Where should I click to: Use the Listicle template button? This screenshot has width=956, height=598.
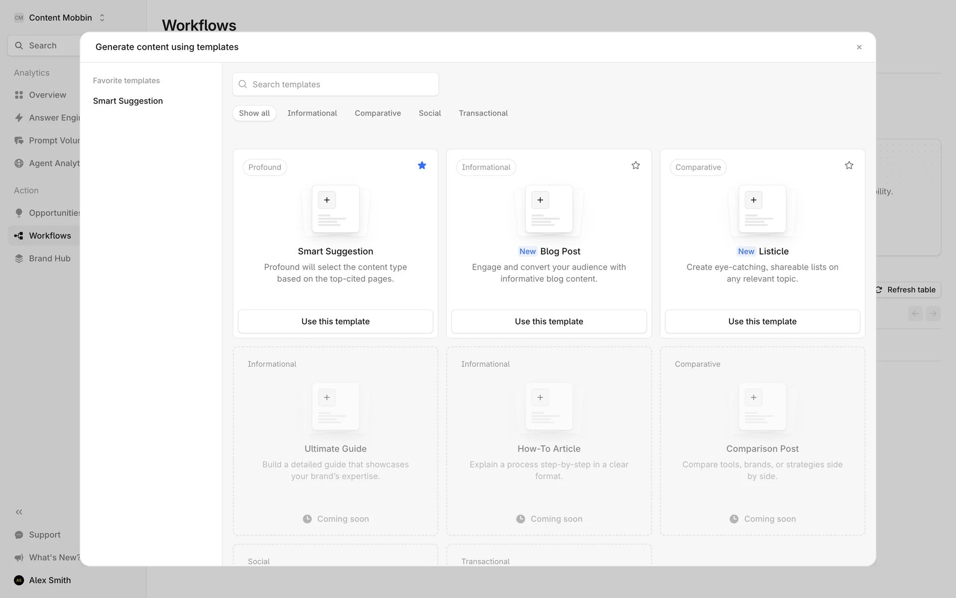pyautogui.click(x=762, y=321)
